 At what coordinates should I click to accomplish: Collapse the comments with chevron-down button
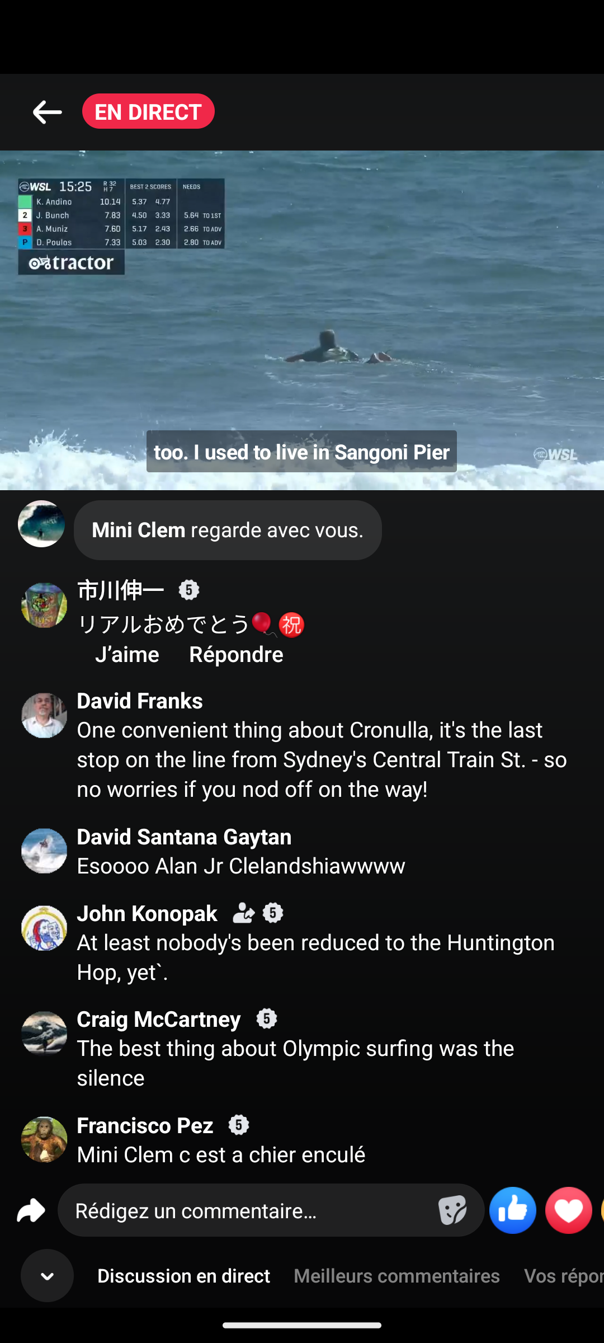point(47,1276)
